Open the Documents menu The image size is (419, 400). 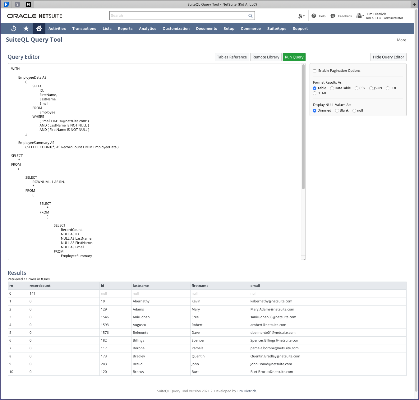tap(206, 29)
